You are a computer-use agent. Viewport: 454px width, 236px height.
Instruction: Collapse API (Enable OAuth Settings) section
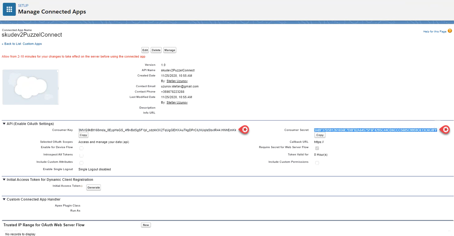(x=4, y=124)
